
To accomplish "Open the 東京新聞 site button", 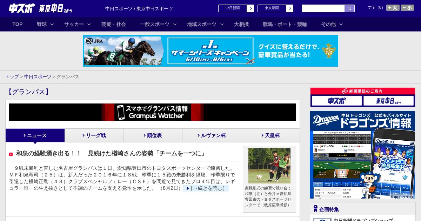I will point(272,8).
